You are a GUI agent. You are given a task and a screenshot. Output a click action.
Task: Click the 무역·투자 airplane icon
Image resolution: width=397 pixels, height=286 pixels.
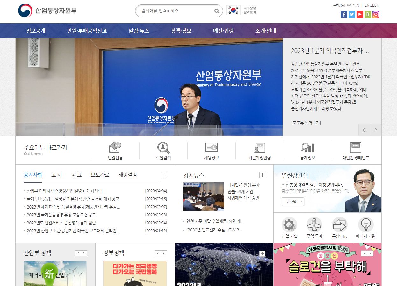pos(314,225)
